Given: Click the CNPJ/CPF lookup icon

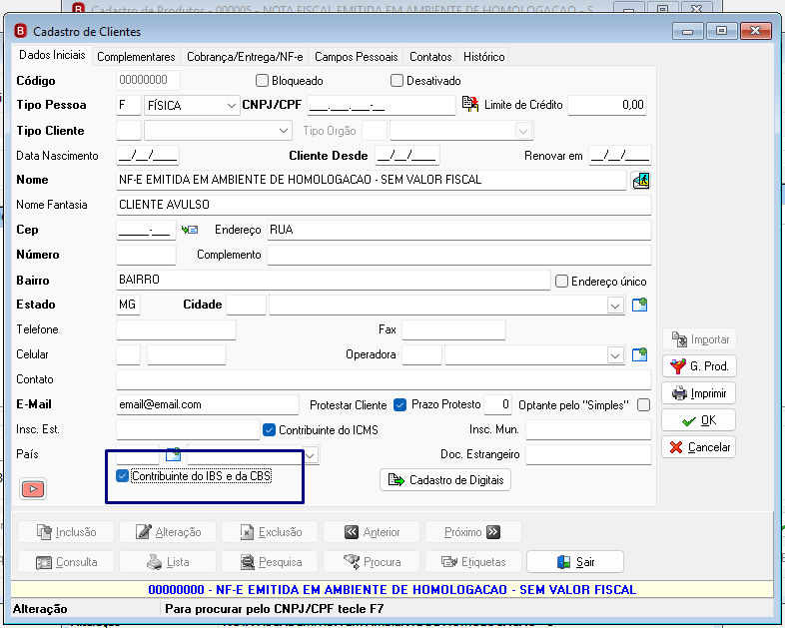Looking at the screenshot, I should point(470,104).
